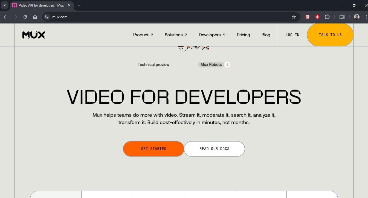Go back to the previous page
The image size is (368, 198).
coord(5,17)
